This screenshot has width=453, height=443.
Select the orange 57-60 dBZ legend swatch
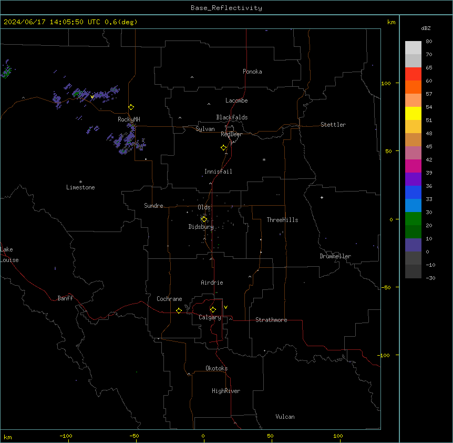click(x=413, y=87)
